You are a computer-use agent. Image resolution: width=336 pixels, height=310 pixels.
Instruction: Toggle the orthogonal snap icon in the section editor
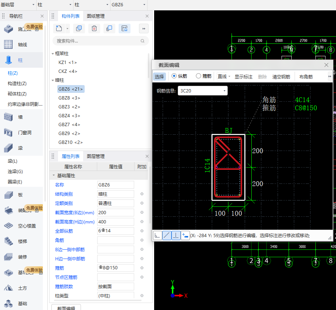[x=157, y=235]
